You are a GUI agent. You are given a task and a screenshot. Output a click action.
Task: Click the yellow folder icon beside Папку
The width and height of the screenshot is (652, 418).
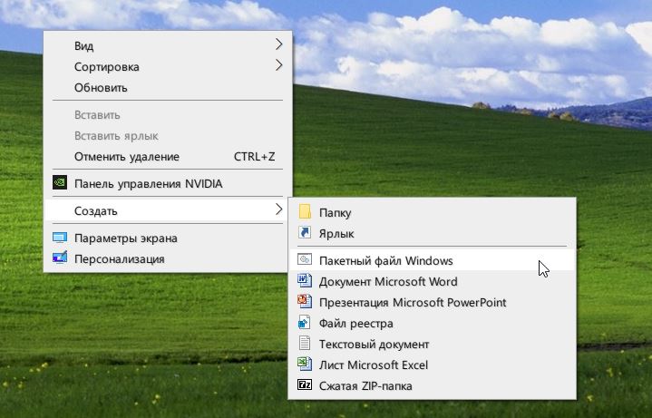pos(305,211)
